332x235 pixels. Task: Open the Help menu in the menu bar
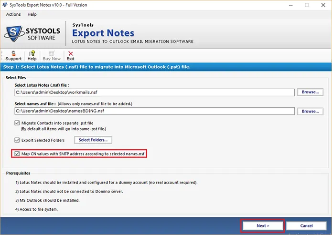(x=32, y=14)
